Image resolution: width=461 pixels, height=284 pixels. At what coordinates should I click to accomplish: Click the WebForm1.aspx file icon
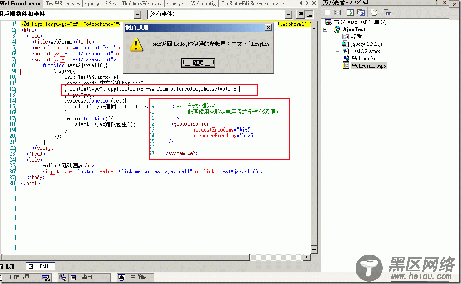click(x=346, y=66)
